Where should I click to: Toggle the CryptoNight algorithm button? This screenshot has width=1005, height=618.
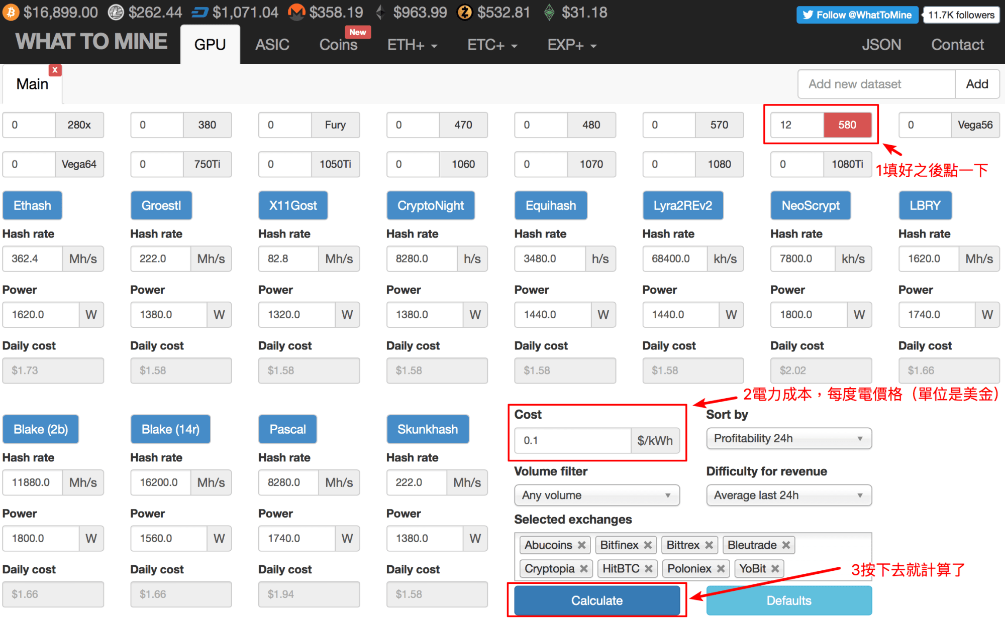click(431, 205)
